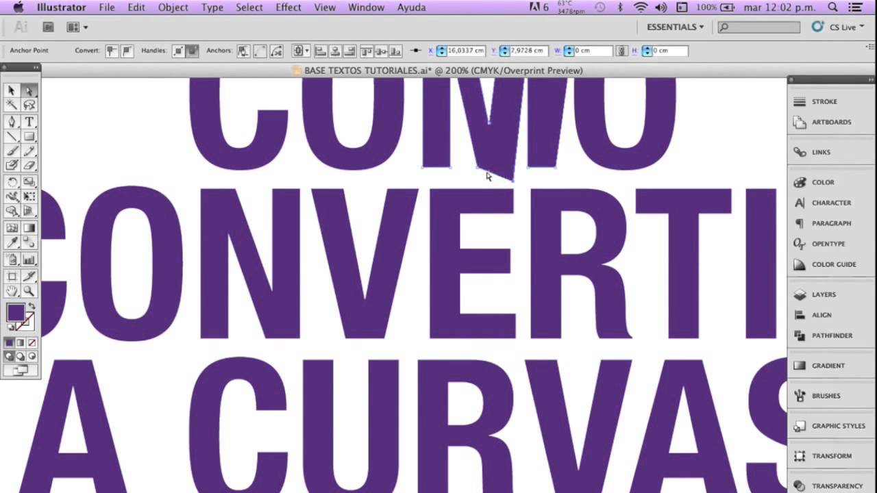The width and height of the screenshot is (877, 493).
Task: Select the Line Segment tool
Action: 12,136
